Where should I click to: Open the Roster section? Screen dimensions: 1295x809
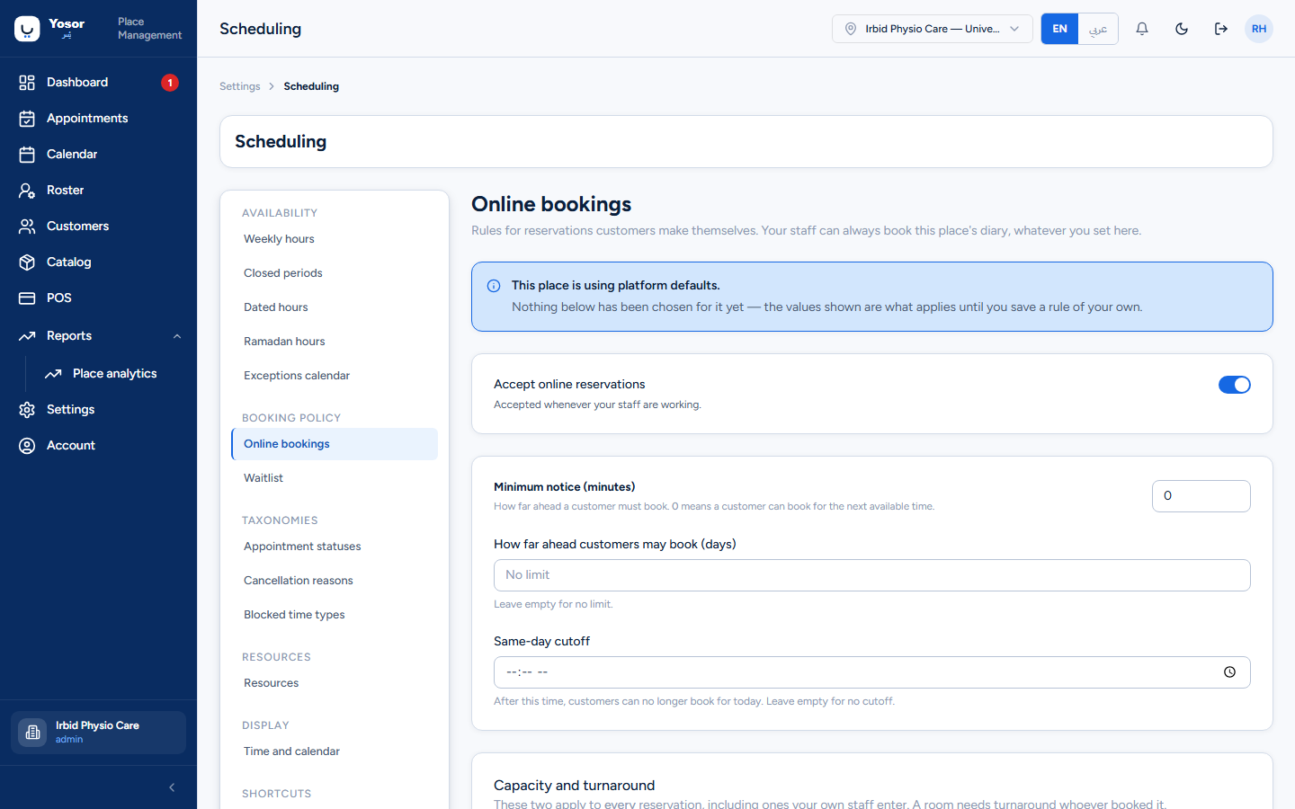(98, 191)
